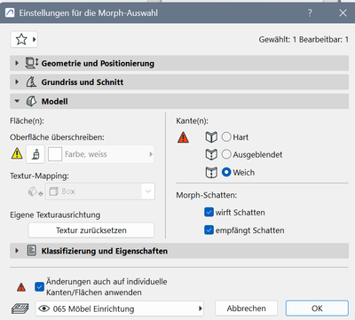Expand the Geometrie und Positionierung section

point(17,63)
